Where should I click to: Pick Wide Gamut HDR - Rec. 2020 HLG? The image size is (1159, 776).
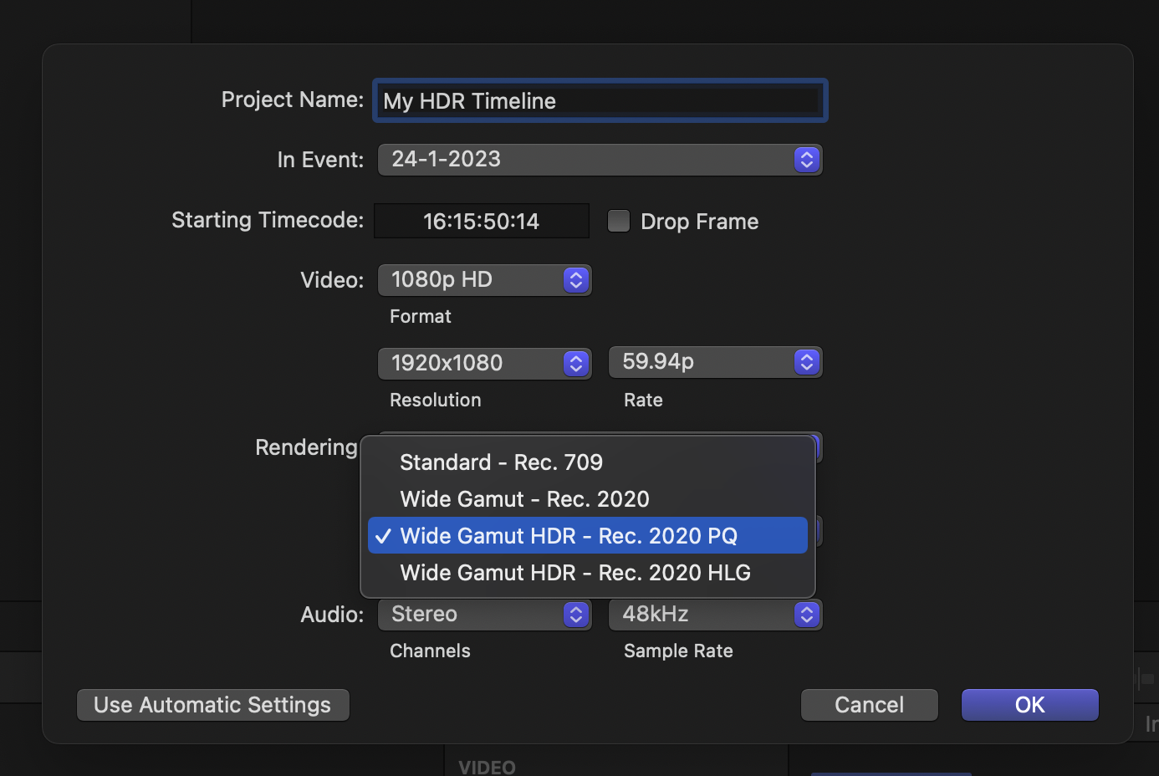(x=575, y=573)
